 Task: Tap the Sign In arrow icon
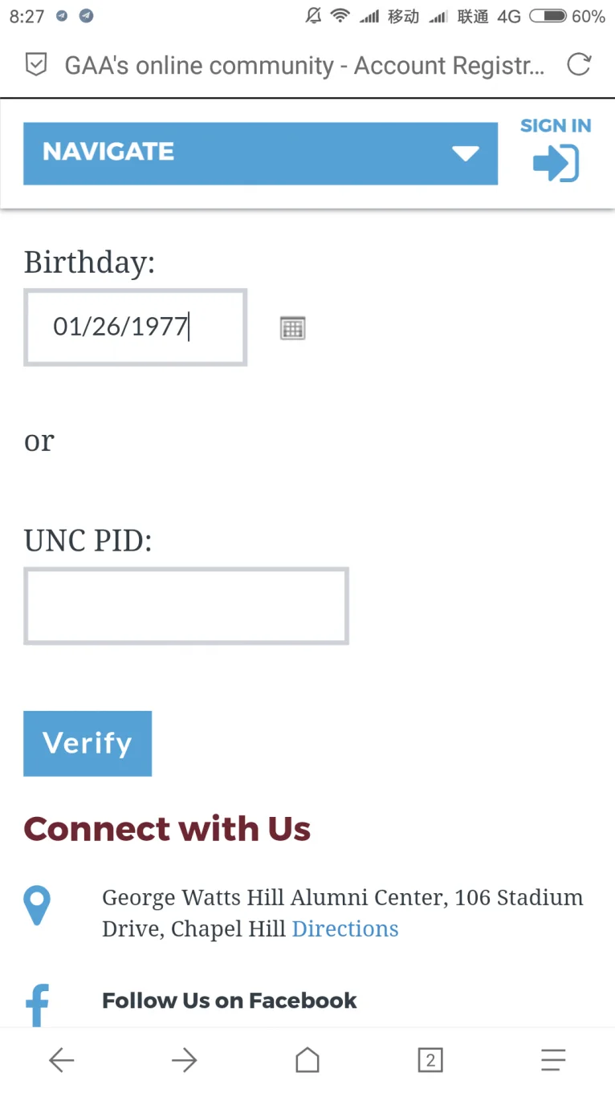click(x=556, y=163)
